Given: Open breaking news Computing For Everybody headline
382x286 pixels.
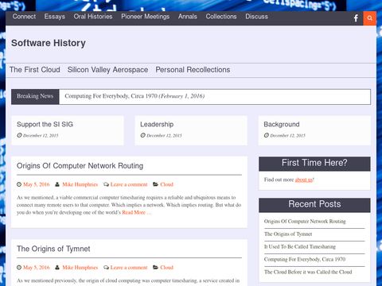Looking at the screenshot, I should tap(134, 96).
